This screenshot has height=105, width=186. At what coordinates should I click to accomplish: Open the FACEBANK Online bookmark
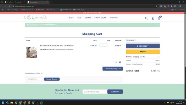66,10
